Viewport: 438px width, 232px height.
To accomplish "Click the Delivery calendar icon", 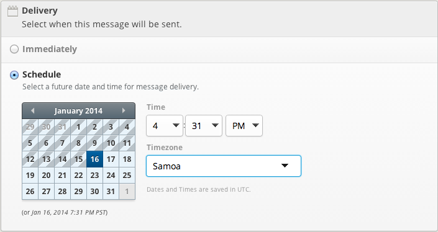I will 12,11.
